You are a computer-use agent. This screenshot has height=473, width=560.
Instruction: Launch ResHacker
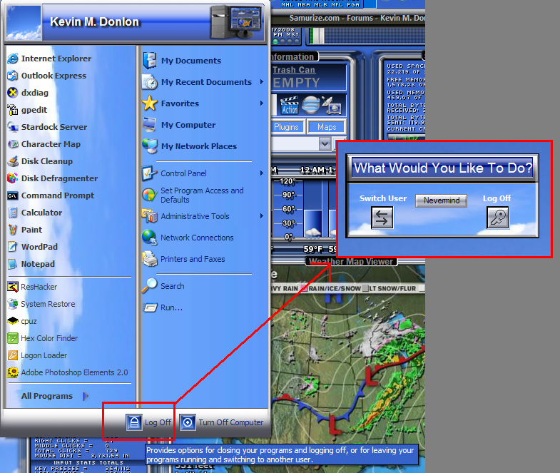pyautogui.click(x=32, y=287)
